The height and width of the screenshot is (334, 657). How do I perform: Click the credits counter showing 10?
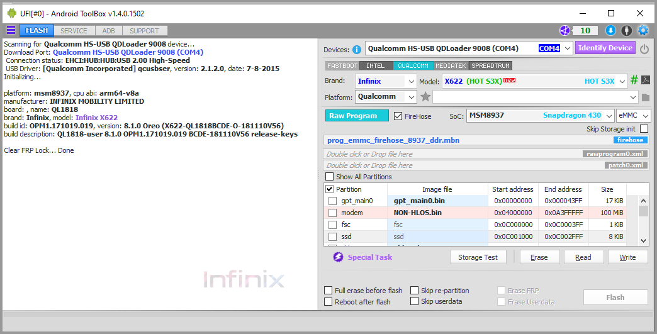[585, 31]
